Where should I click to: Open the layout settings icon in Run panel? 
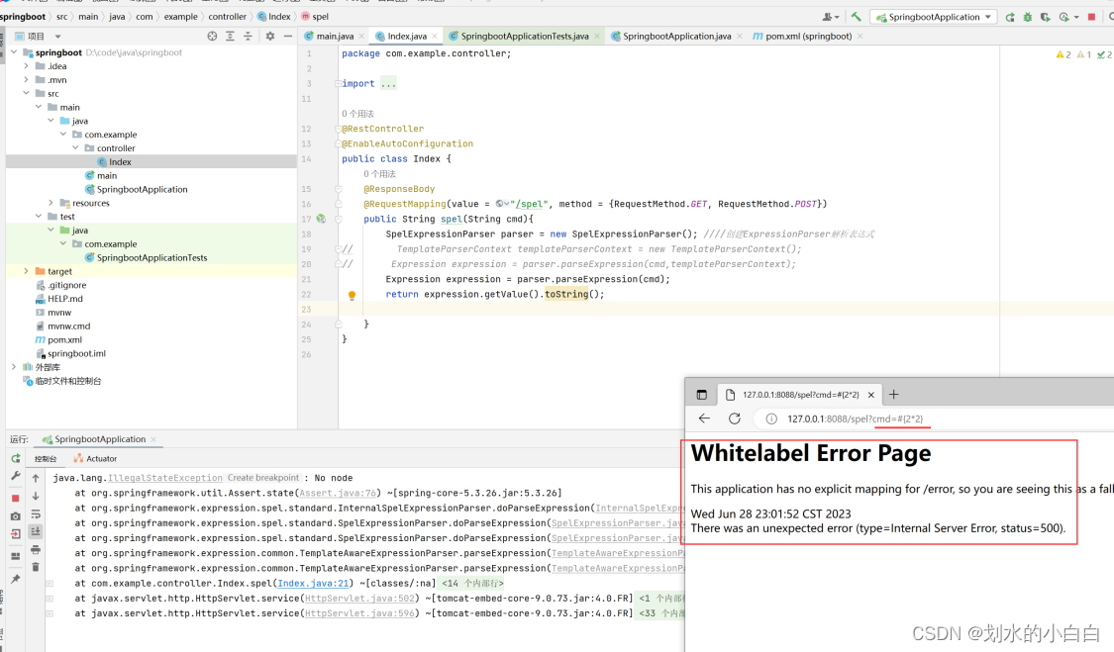coord(16,557)
